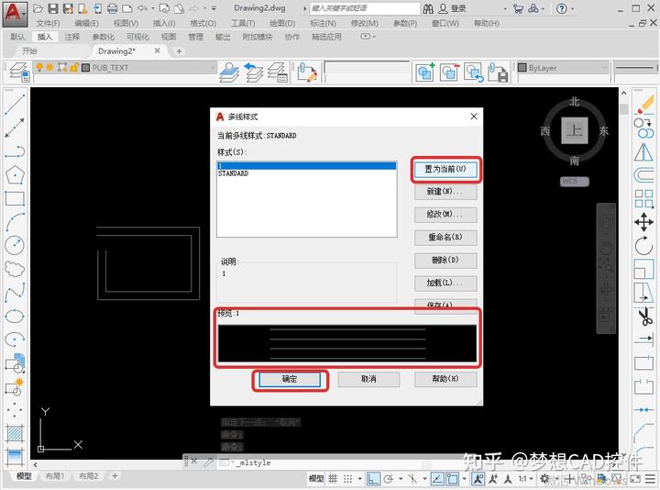
Task: Click the keyword search input field
Action: (x=365, y=8)
